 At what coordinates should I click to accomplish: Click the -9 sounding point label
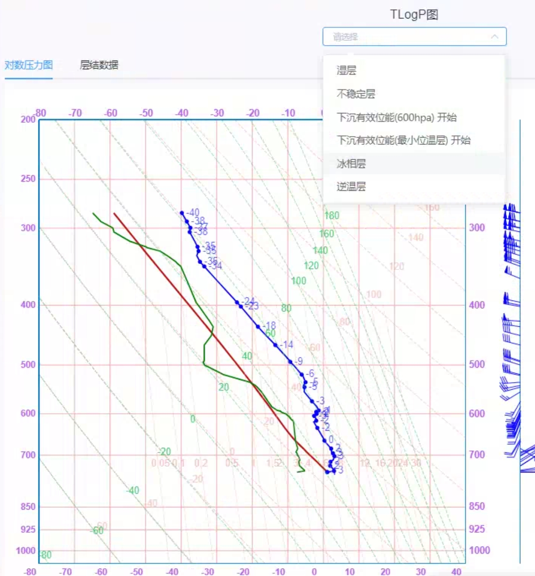(x=299, y=361)
